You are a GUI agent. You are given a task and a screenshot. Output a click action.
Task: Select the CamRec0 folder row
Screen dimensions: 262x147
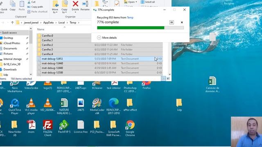coord(64,36)
